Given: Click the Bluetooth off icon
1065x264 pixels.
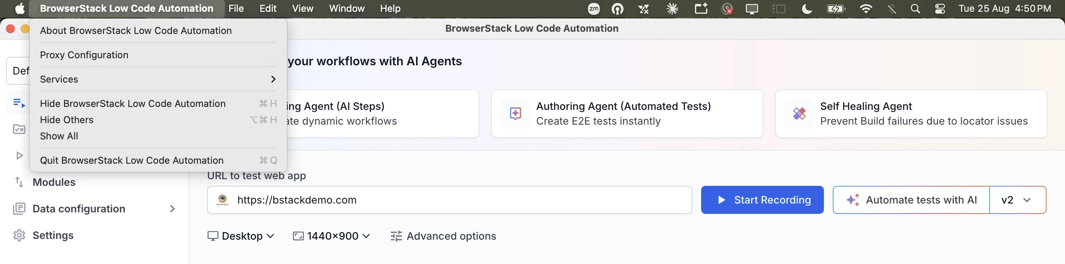Looking at the screenshot, I should point(892,8).
